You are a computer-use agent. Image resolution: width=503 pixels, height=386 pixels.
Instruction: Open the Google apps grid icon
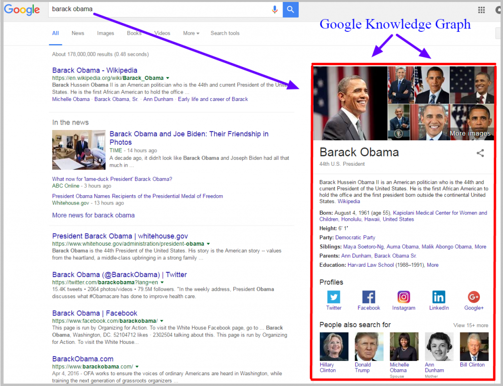pos(481,10)
